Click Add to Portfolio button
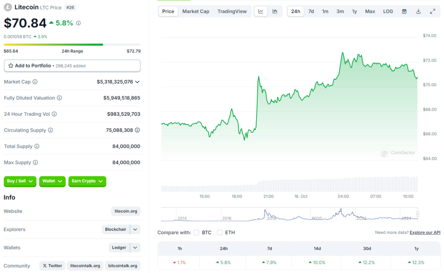 [72, 66]
